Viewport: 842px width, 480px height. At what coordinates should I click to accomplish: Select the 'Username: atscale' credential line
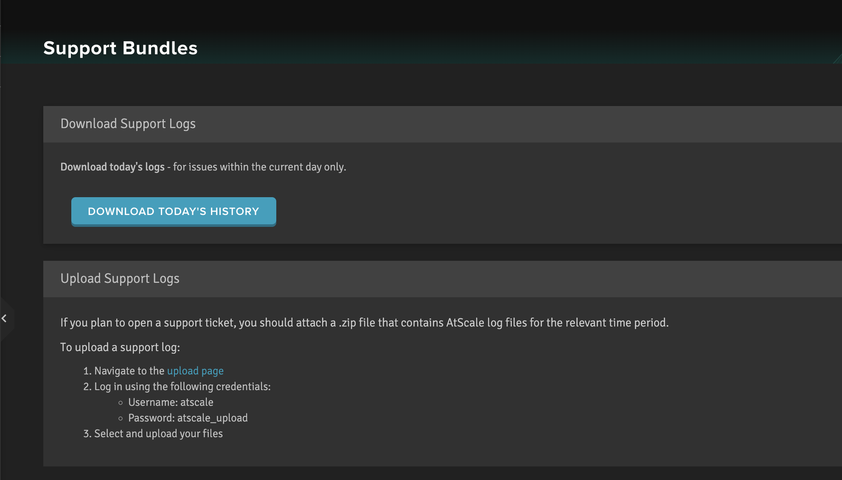171,402
